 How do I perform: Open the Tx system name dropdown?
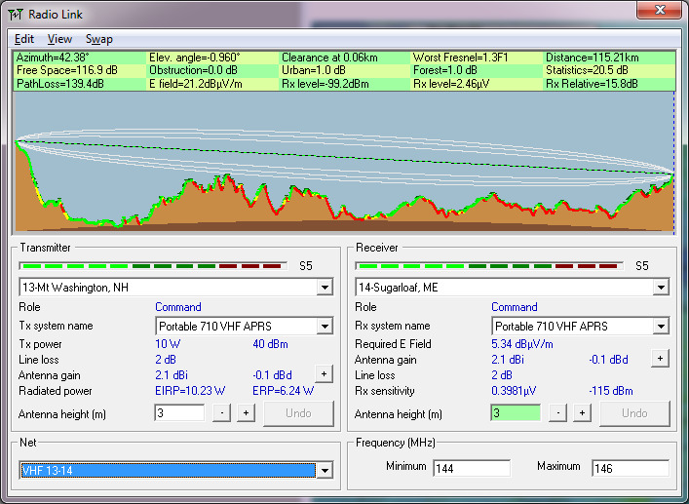(325, 326)
